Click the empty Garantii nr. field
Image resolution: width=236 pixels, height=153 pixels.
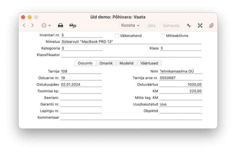coord(81,104)
